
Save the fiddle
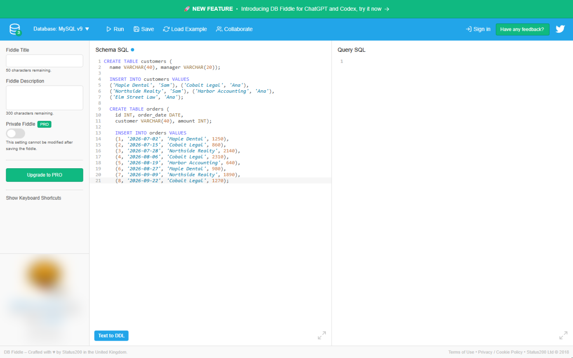144,29
